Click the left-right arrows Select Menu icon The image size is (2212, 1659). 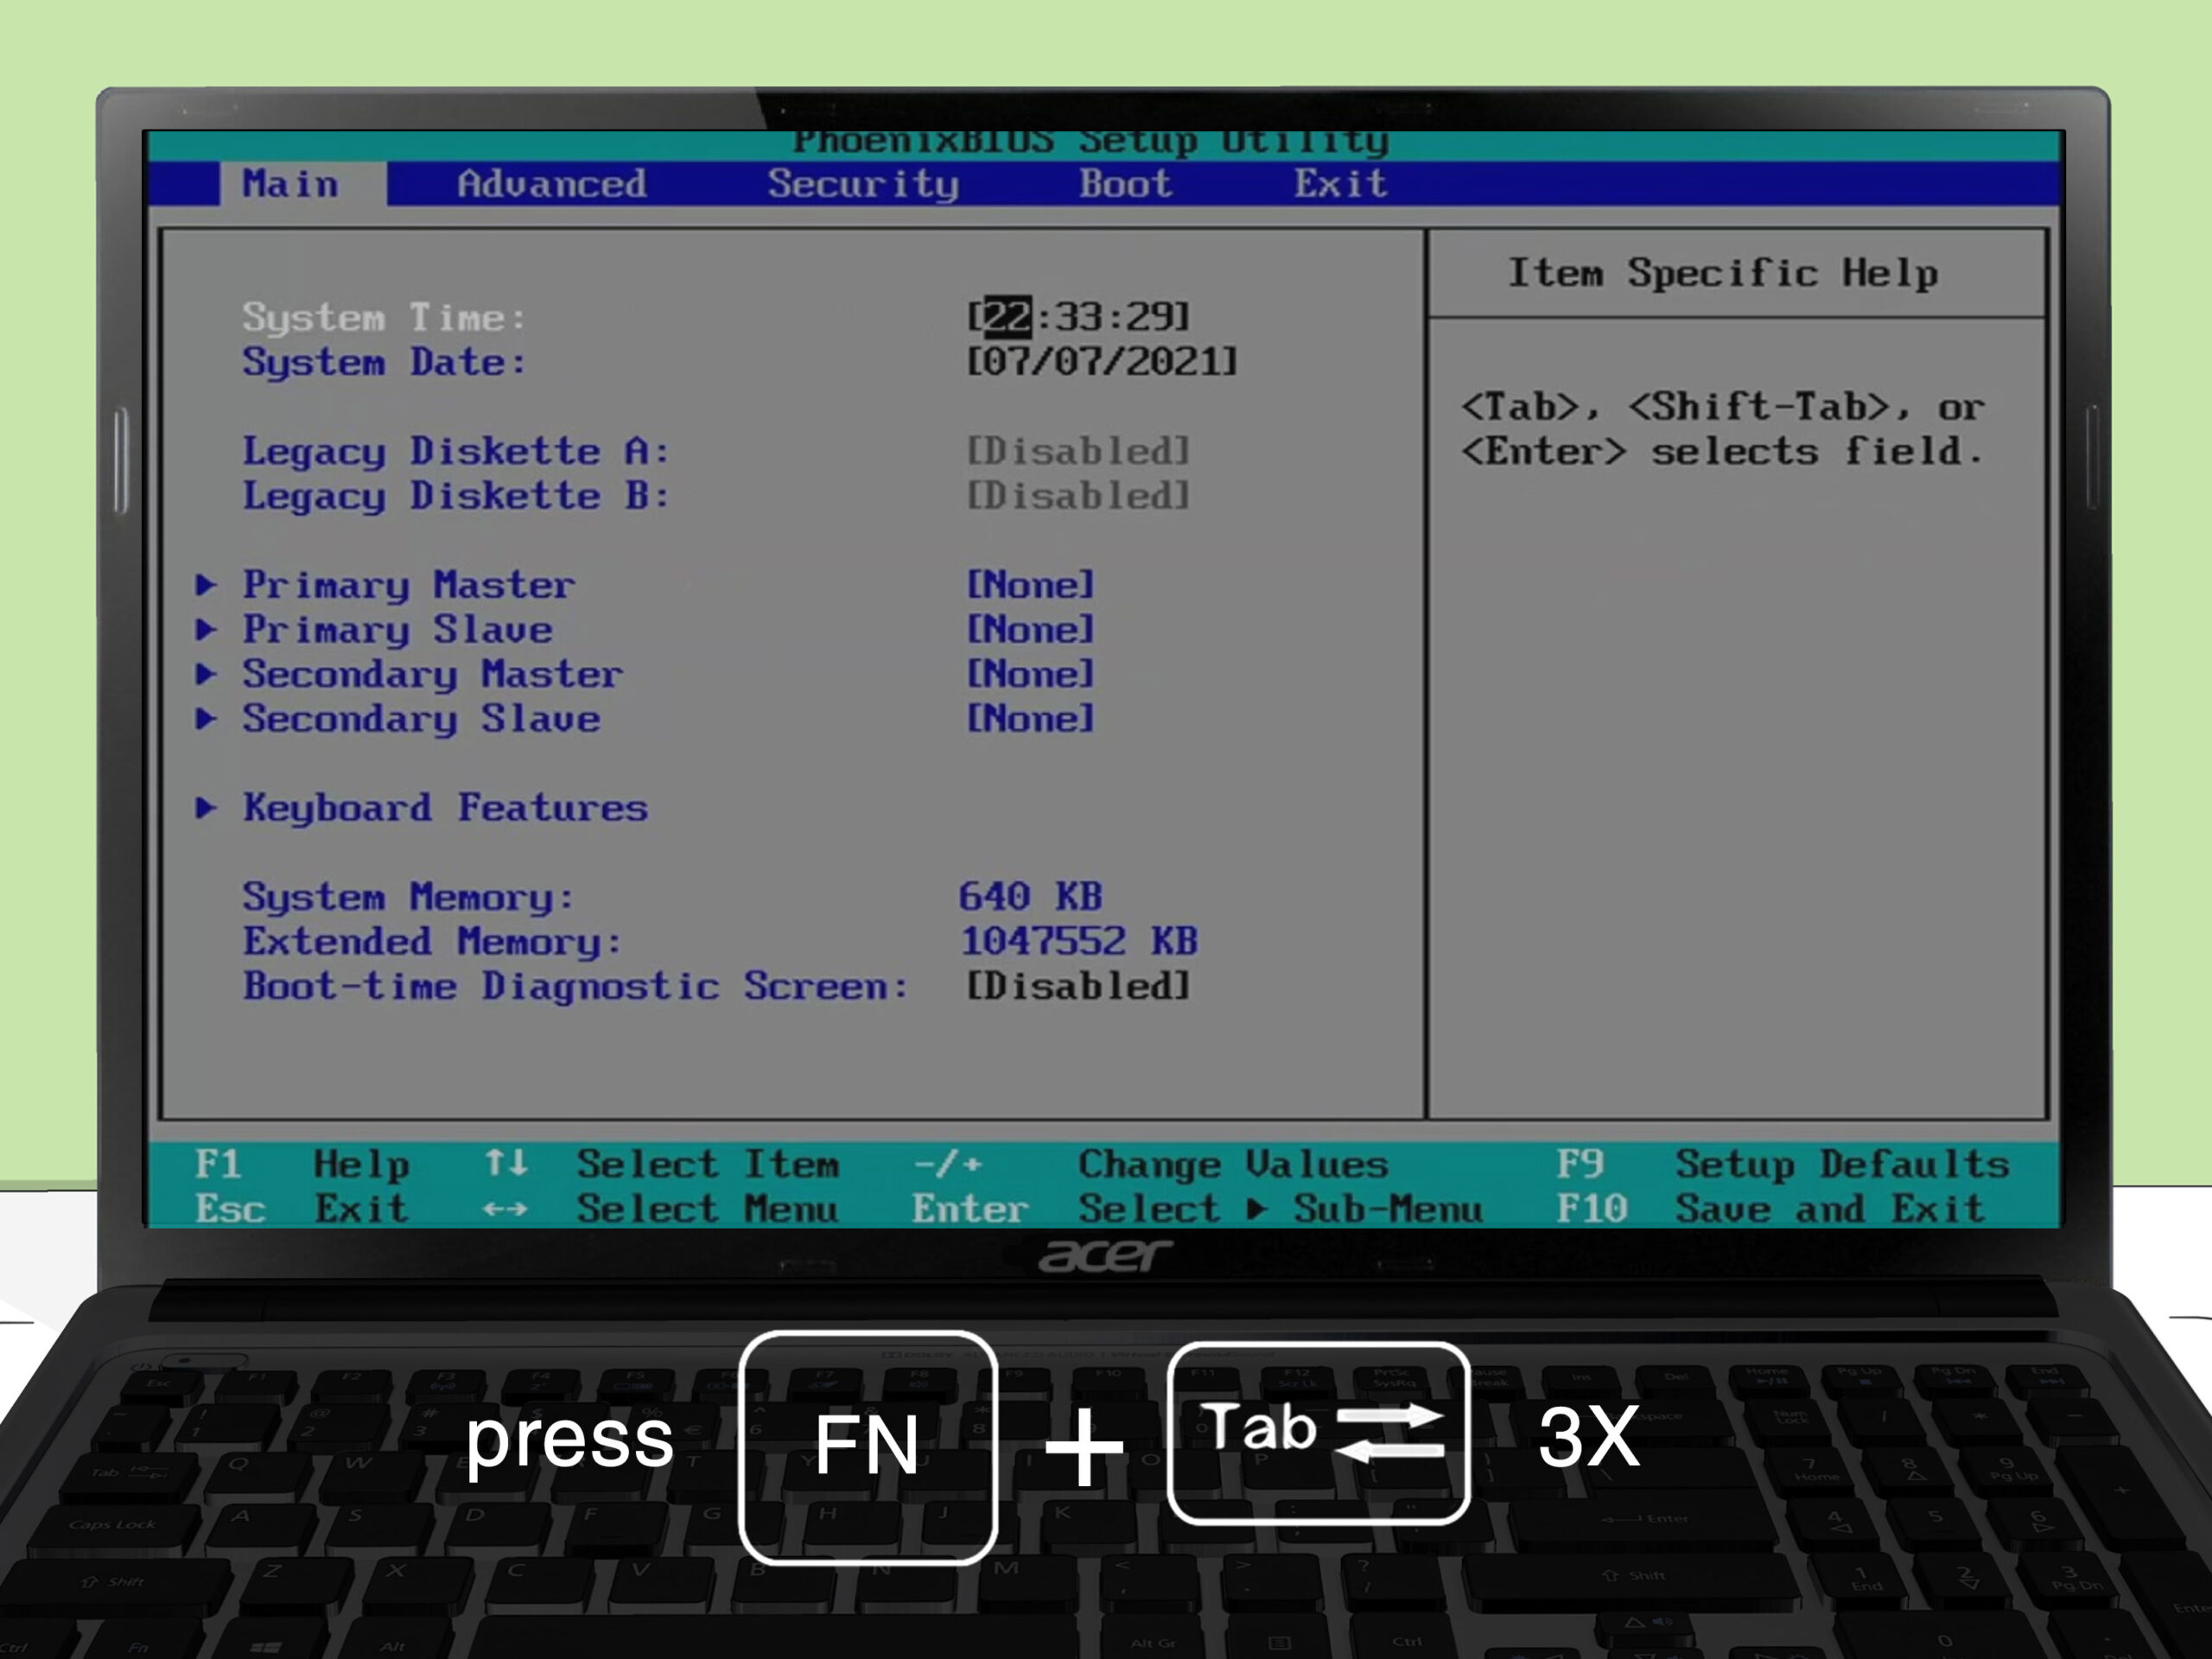click(x=505, y=1209)
